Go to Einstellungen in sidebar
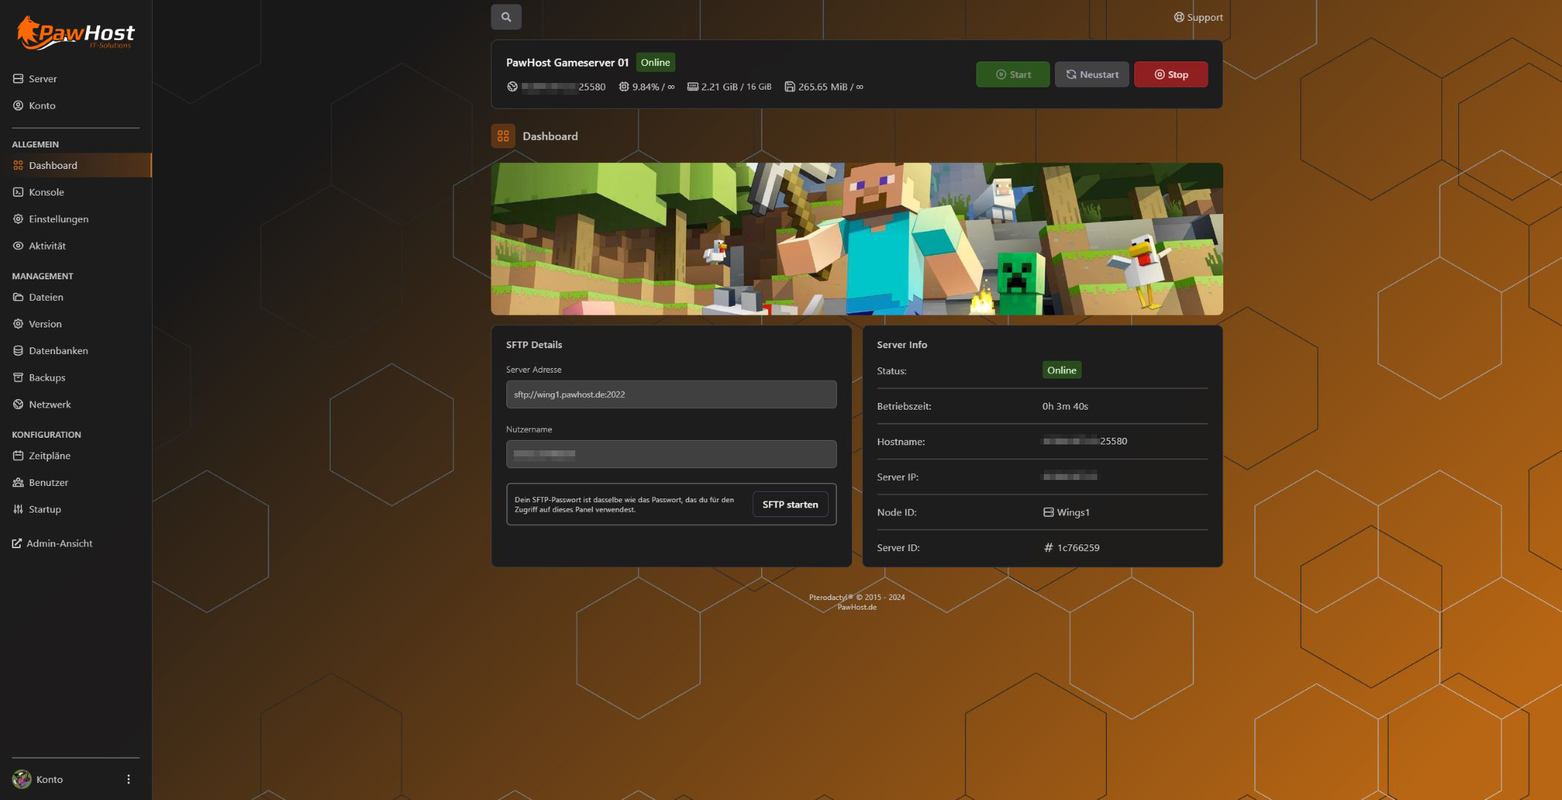The image size is (1562, 800). click(58, 219)
